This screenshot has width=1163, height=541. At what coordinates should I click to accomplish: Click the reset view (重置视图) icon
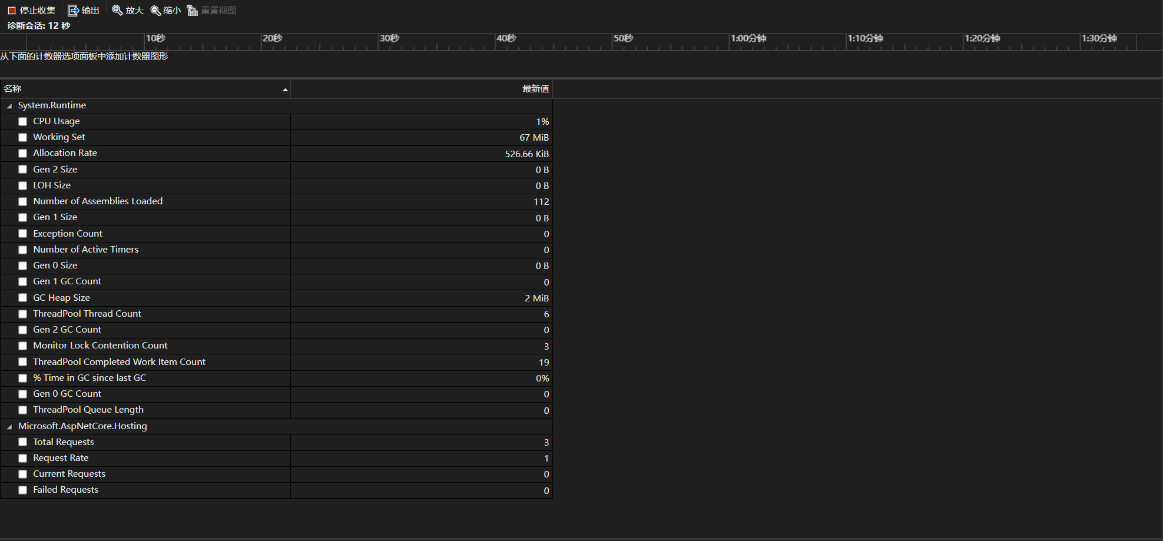[193, 11]
